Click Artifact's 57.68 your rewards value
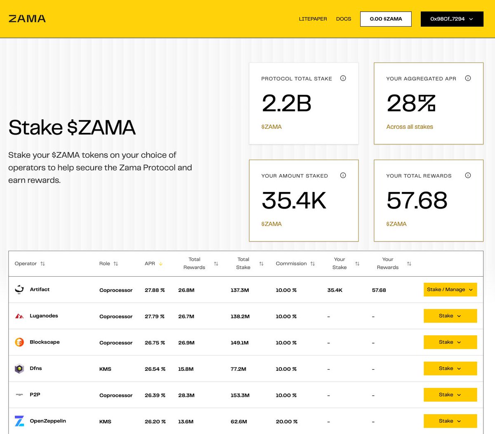This screenshot has width=495, height=434. [x=379, y=290]
